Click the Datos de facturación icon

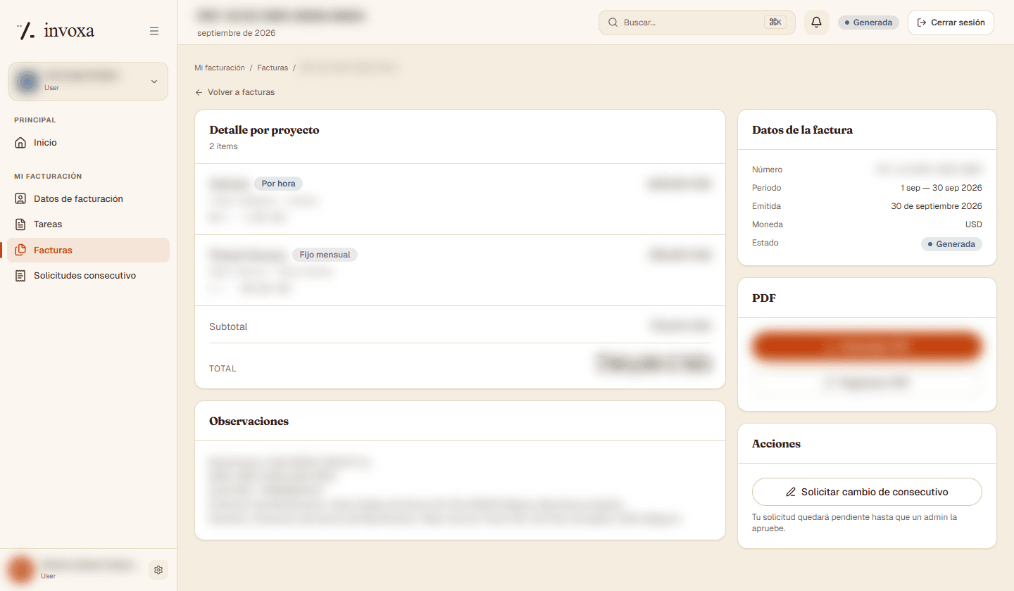(x=20, y=199)
